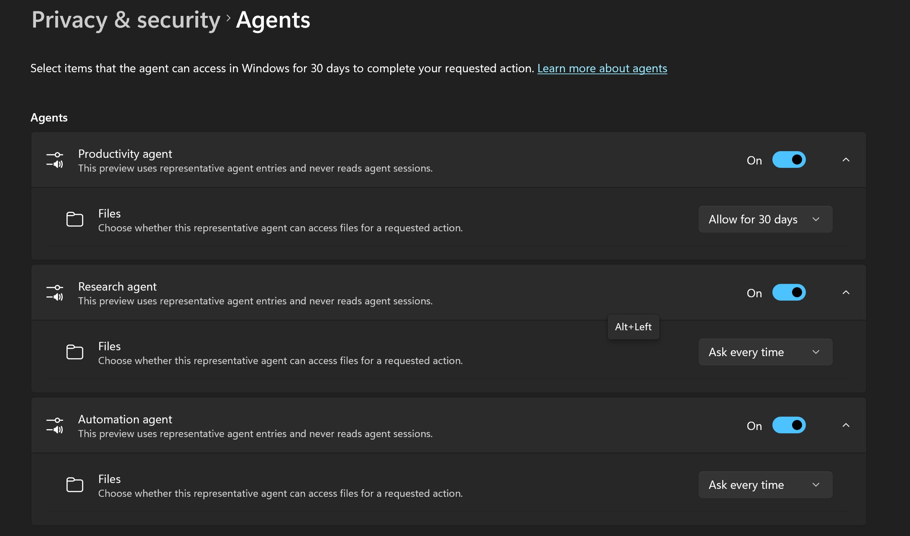The width and height of the screenshot is (910, 536).
Task: Click the 'Agents' breadcrumb page title
Action: (273, 20)
